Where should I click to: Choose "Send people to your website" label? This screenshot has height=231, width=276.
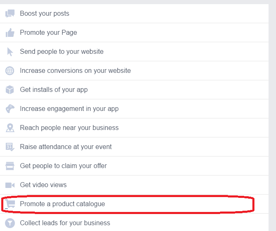tap(61, 52)
